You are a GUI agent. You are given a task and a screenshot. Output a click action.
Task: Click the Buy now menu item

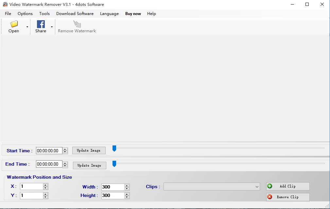point(133,14)
